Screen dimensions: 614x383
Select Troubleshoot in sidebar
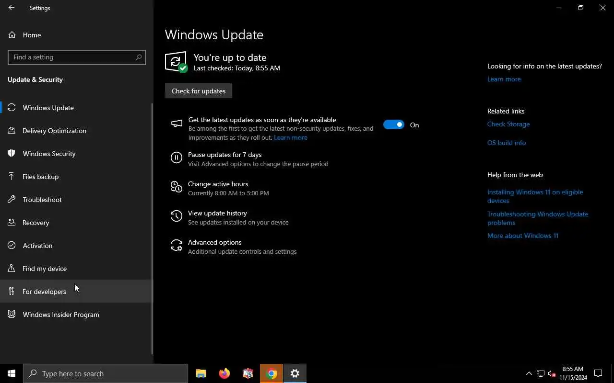(77, 200)
